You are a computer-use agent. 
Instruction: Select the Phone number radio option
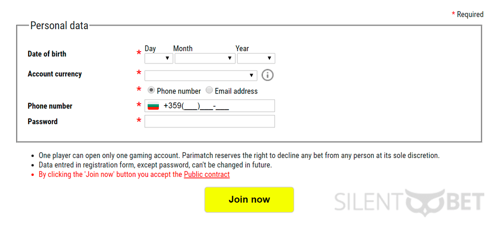click(x=151, y=90)
